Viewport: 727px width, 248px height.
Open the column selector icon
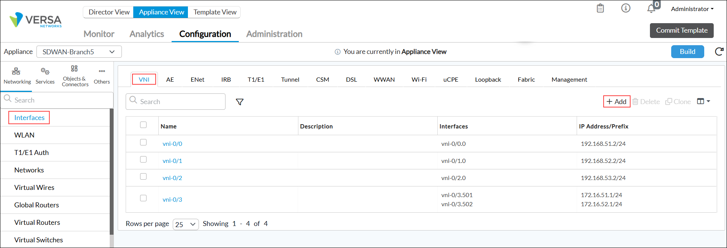click(703, 101)
